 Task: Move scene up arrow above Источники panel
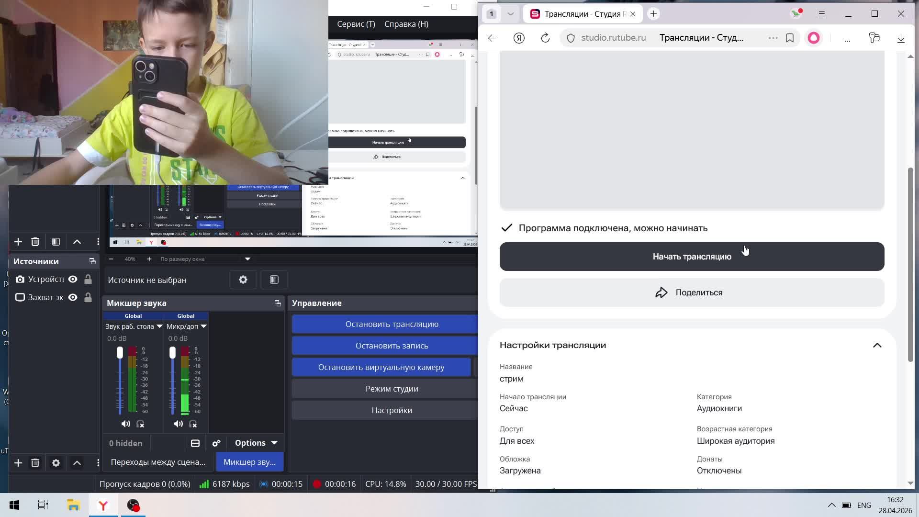77,242
